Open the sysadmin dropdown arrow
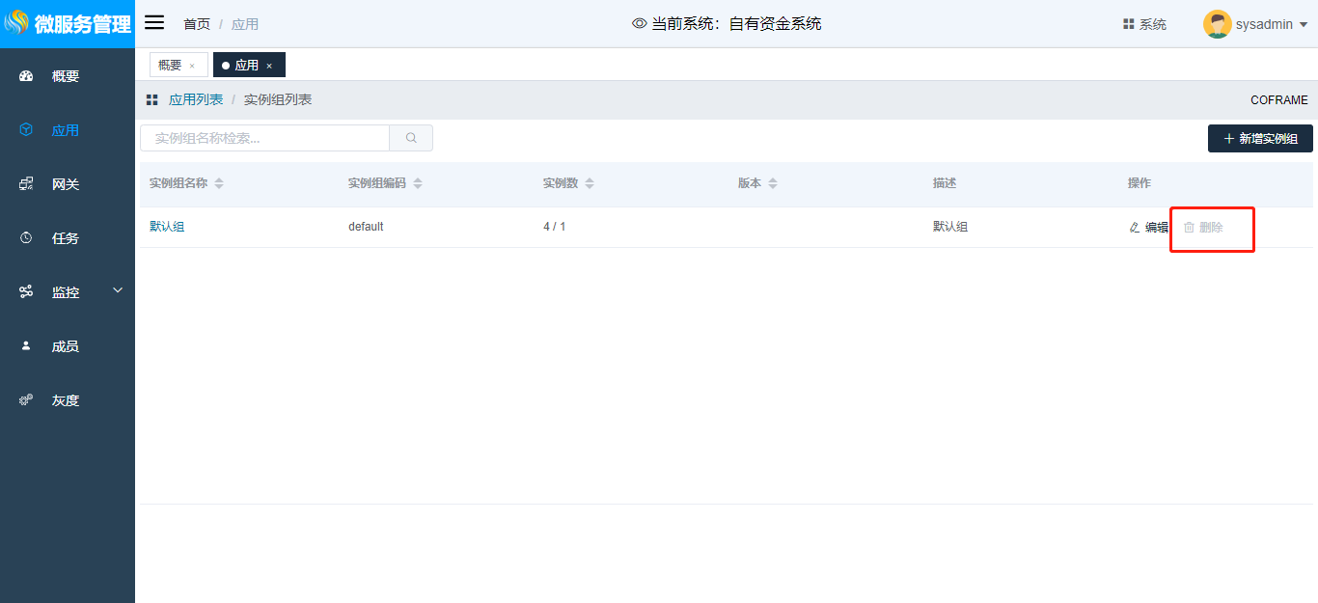The width and height of the screenshot is (1318, 603). point(1304,25)
